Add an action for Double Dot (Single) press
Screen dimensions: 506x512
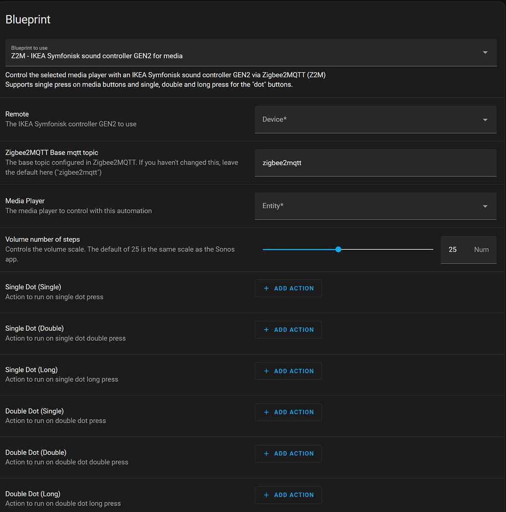tap(288, 412)
